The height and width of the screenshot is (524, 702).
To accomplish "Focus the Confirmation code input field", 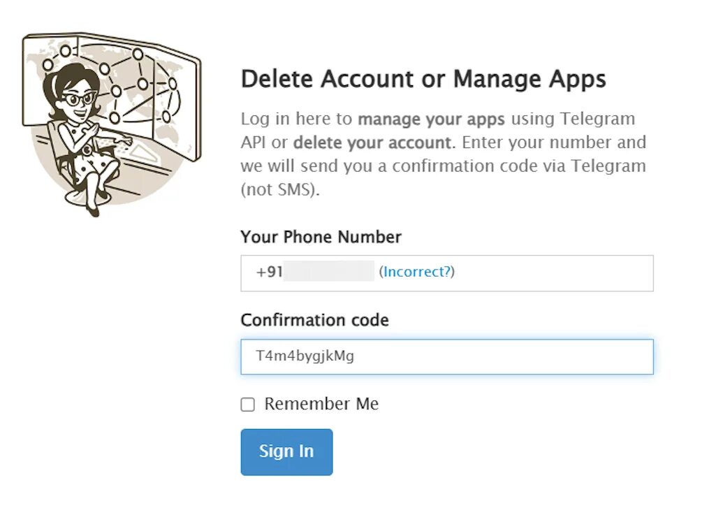I will tap(447, 356).
